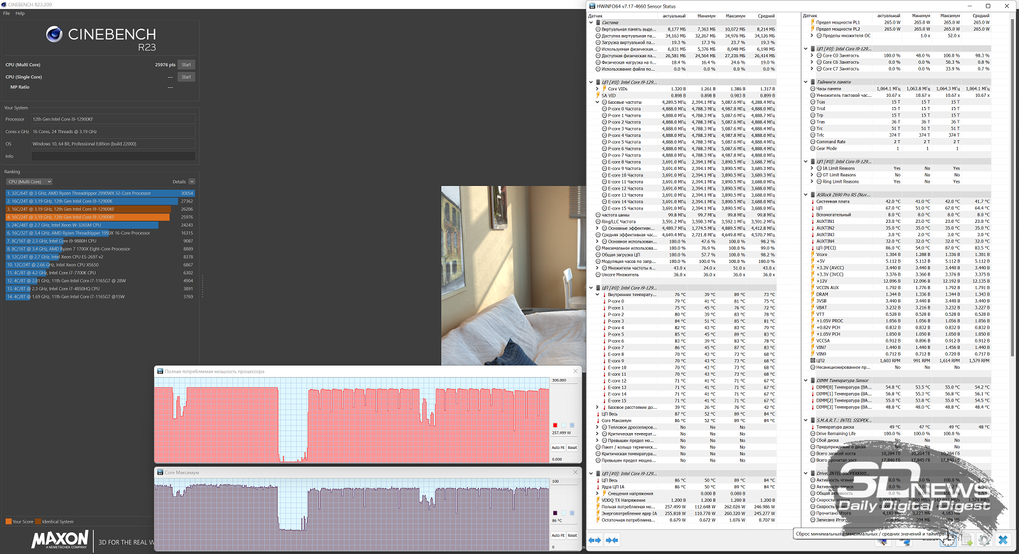
Task: Open HWiNFO sensor settings gear icon
Action: coord(984,540)
